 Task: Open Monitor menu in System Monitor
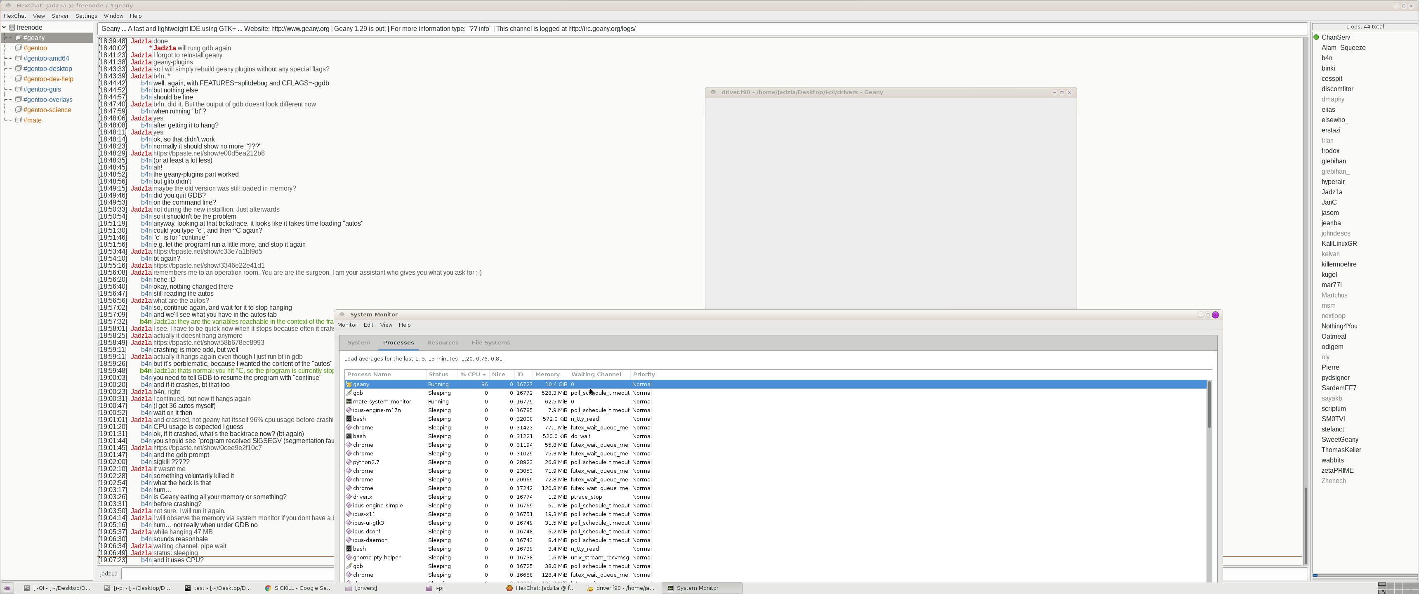click(347, 325)
